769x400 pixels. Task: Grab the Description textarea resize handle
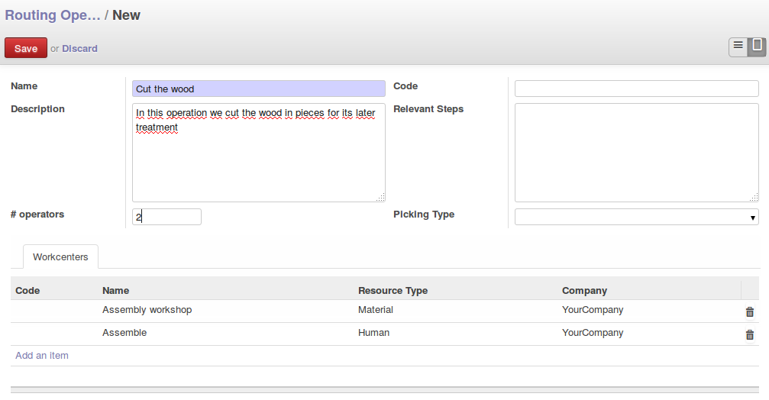[380, 198]
